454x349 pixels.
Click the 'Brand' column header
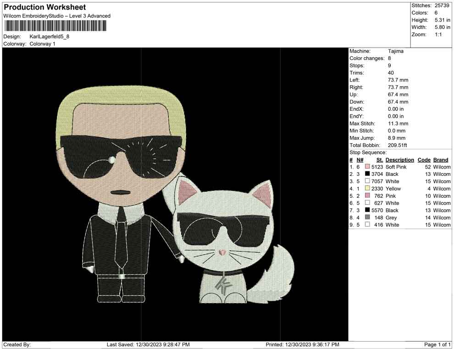click(x=441, y=159)
